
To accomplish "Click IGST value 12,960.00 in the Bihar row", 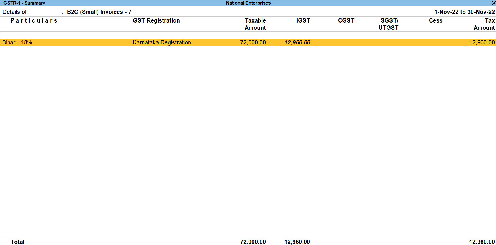I will [297, 42].
